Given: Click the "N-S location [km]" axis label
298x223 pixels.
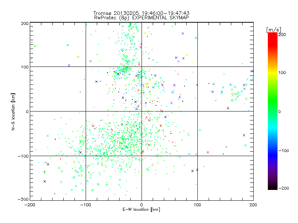Looking at the screenshot, I should pyautogui.click(x=13, y=111).
